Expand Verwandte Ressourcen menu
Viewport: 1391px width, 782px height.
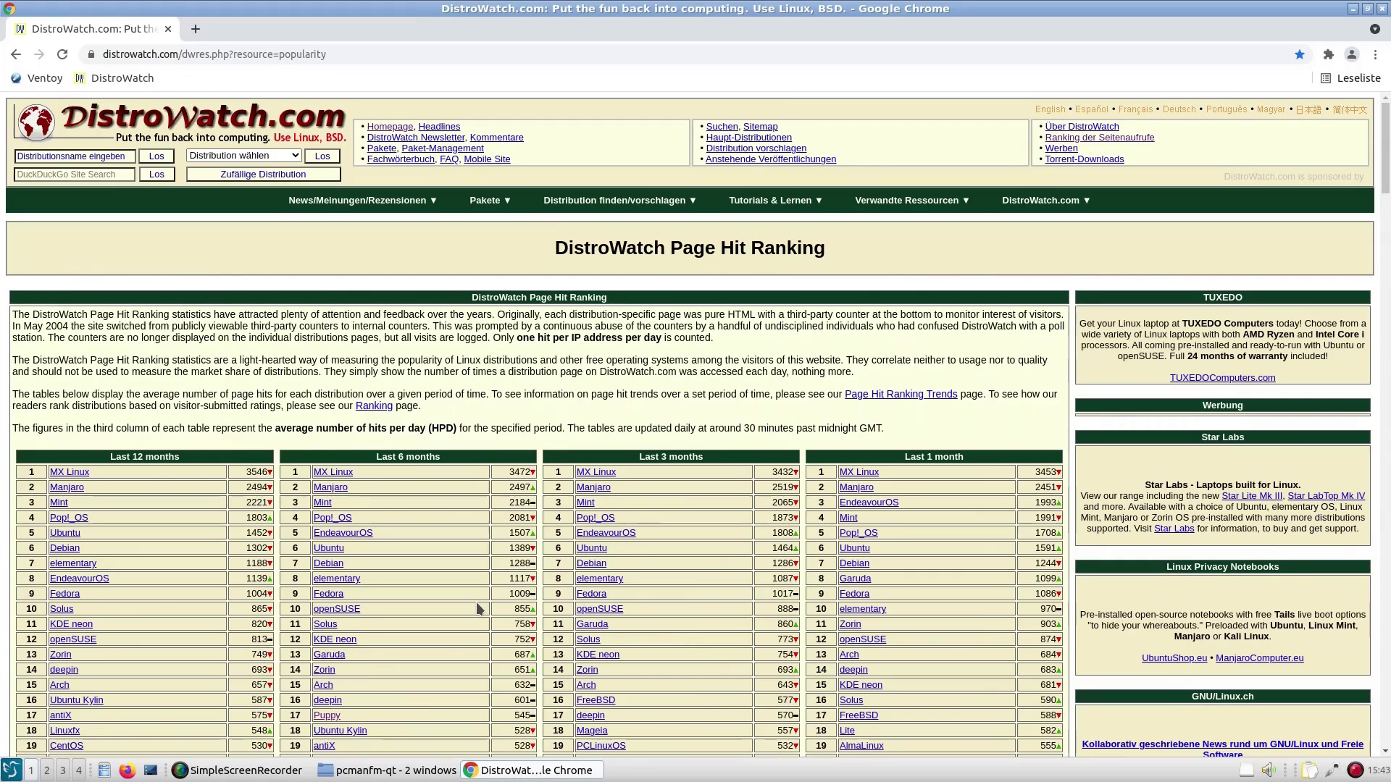click(912, 201)
